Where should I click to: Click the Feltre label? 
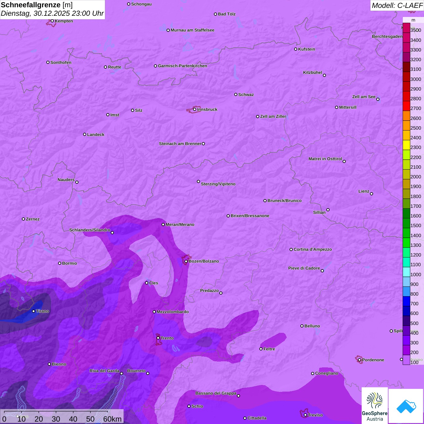tap(269, 349)
